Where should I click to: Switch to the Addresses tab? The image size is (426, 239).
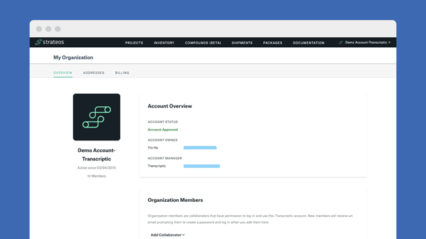(93, 73)
